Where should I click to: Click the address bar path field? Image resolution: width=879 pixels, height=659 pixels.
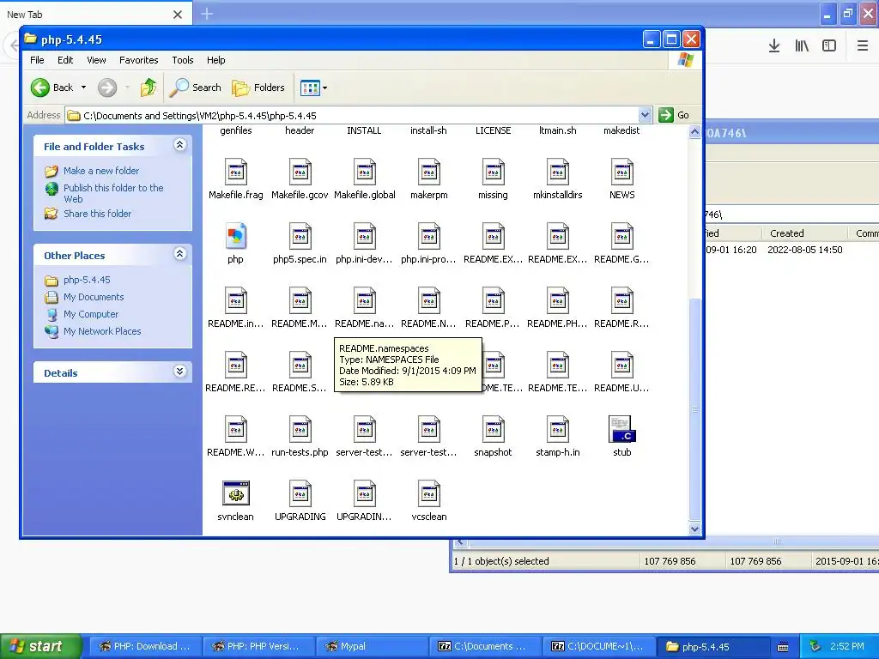359,116
